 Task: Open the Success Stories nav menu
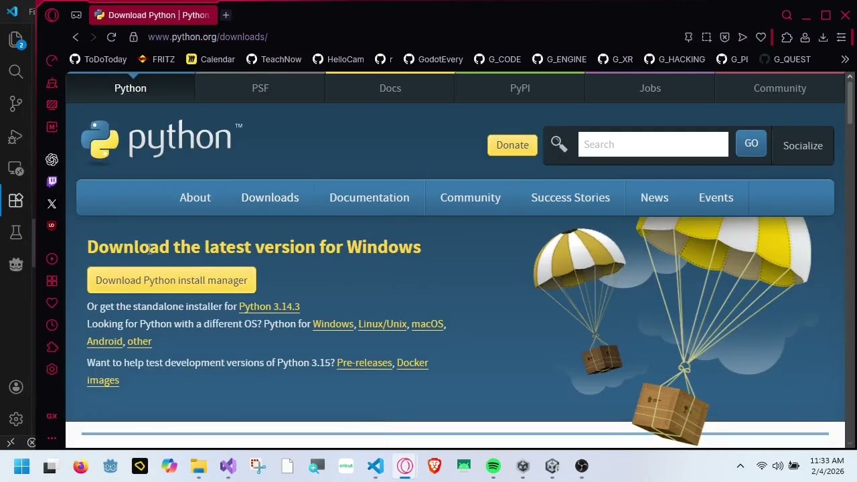click(570, 197)
